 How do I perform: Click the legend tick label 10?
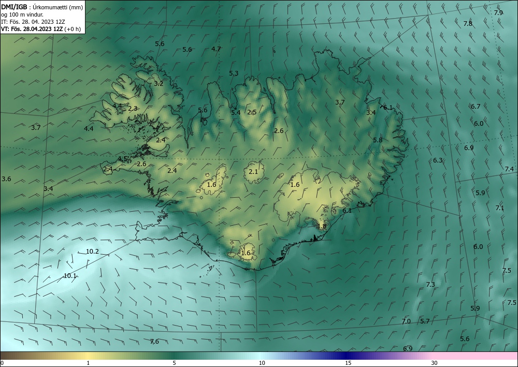pos(262,363)
